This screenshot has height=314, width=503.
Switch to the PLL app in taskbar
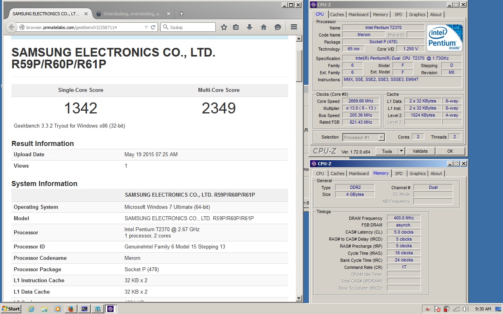(x=84, y=309)
